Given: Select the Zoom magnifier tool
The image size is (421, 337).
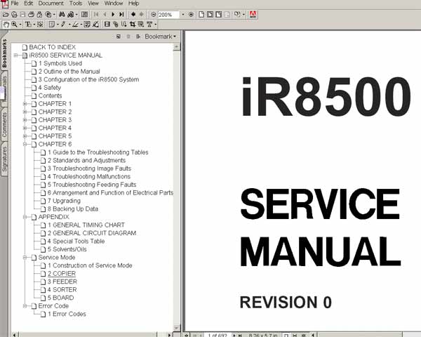Looking at the screenshot, I should coord(14,25).
